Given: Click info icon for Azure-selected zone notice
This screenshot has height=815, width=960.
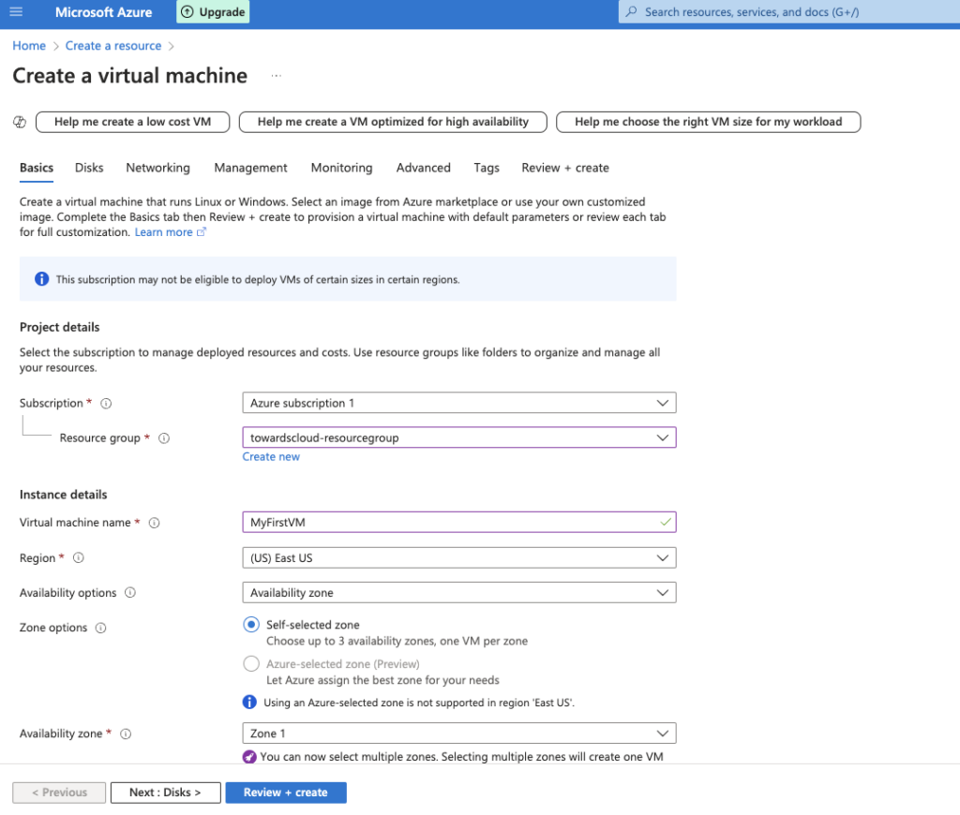Looking at the screenshot, I should tap(249, 702).
